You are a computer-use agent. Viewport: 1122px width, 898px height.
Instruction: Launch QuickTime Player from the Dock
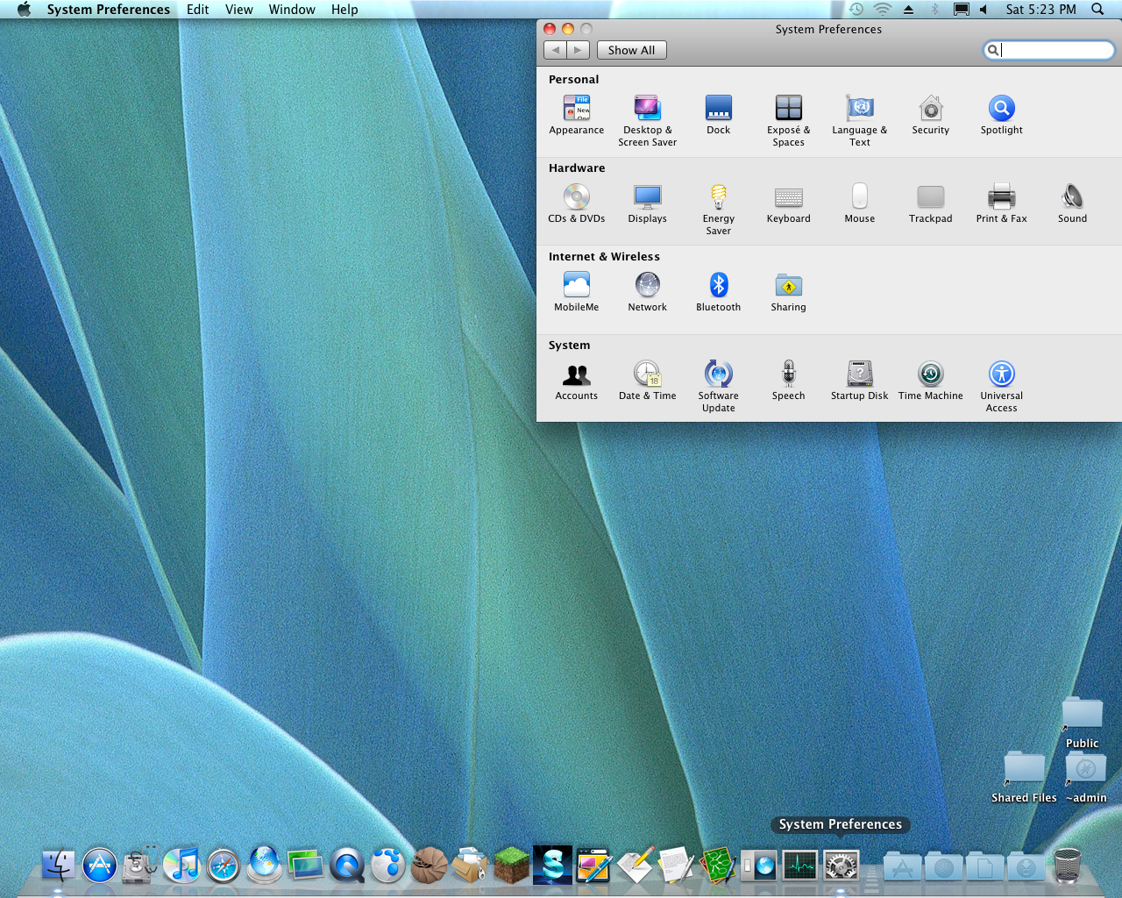coord(347,866)
